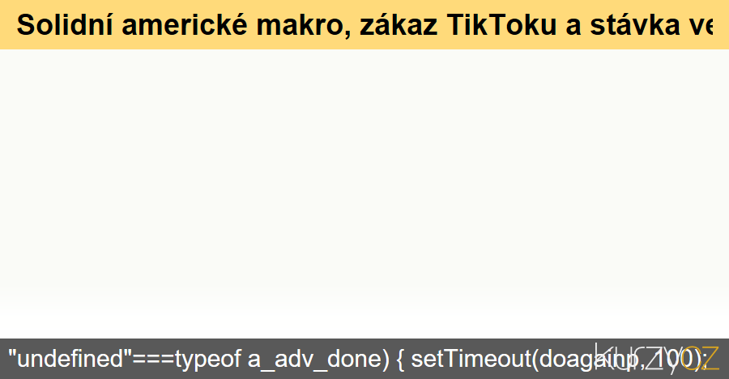
Task: Open the headline starting with "Solidní americké makro"
Action: [364, 25]
